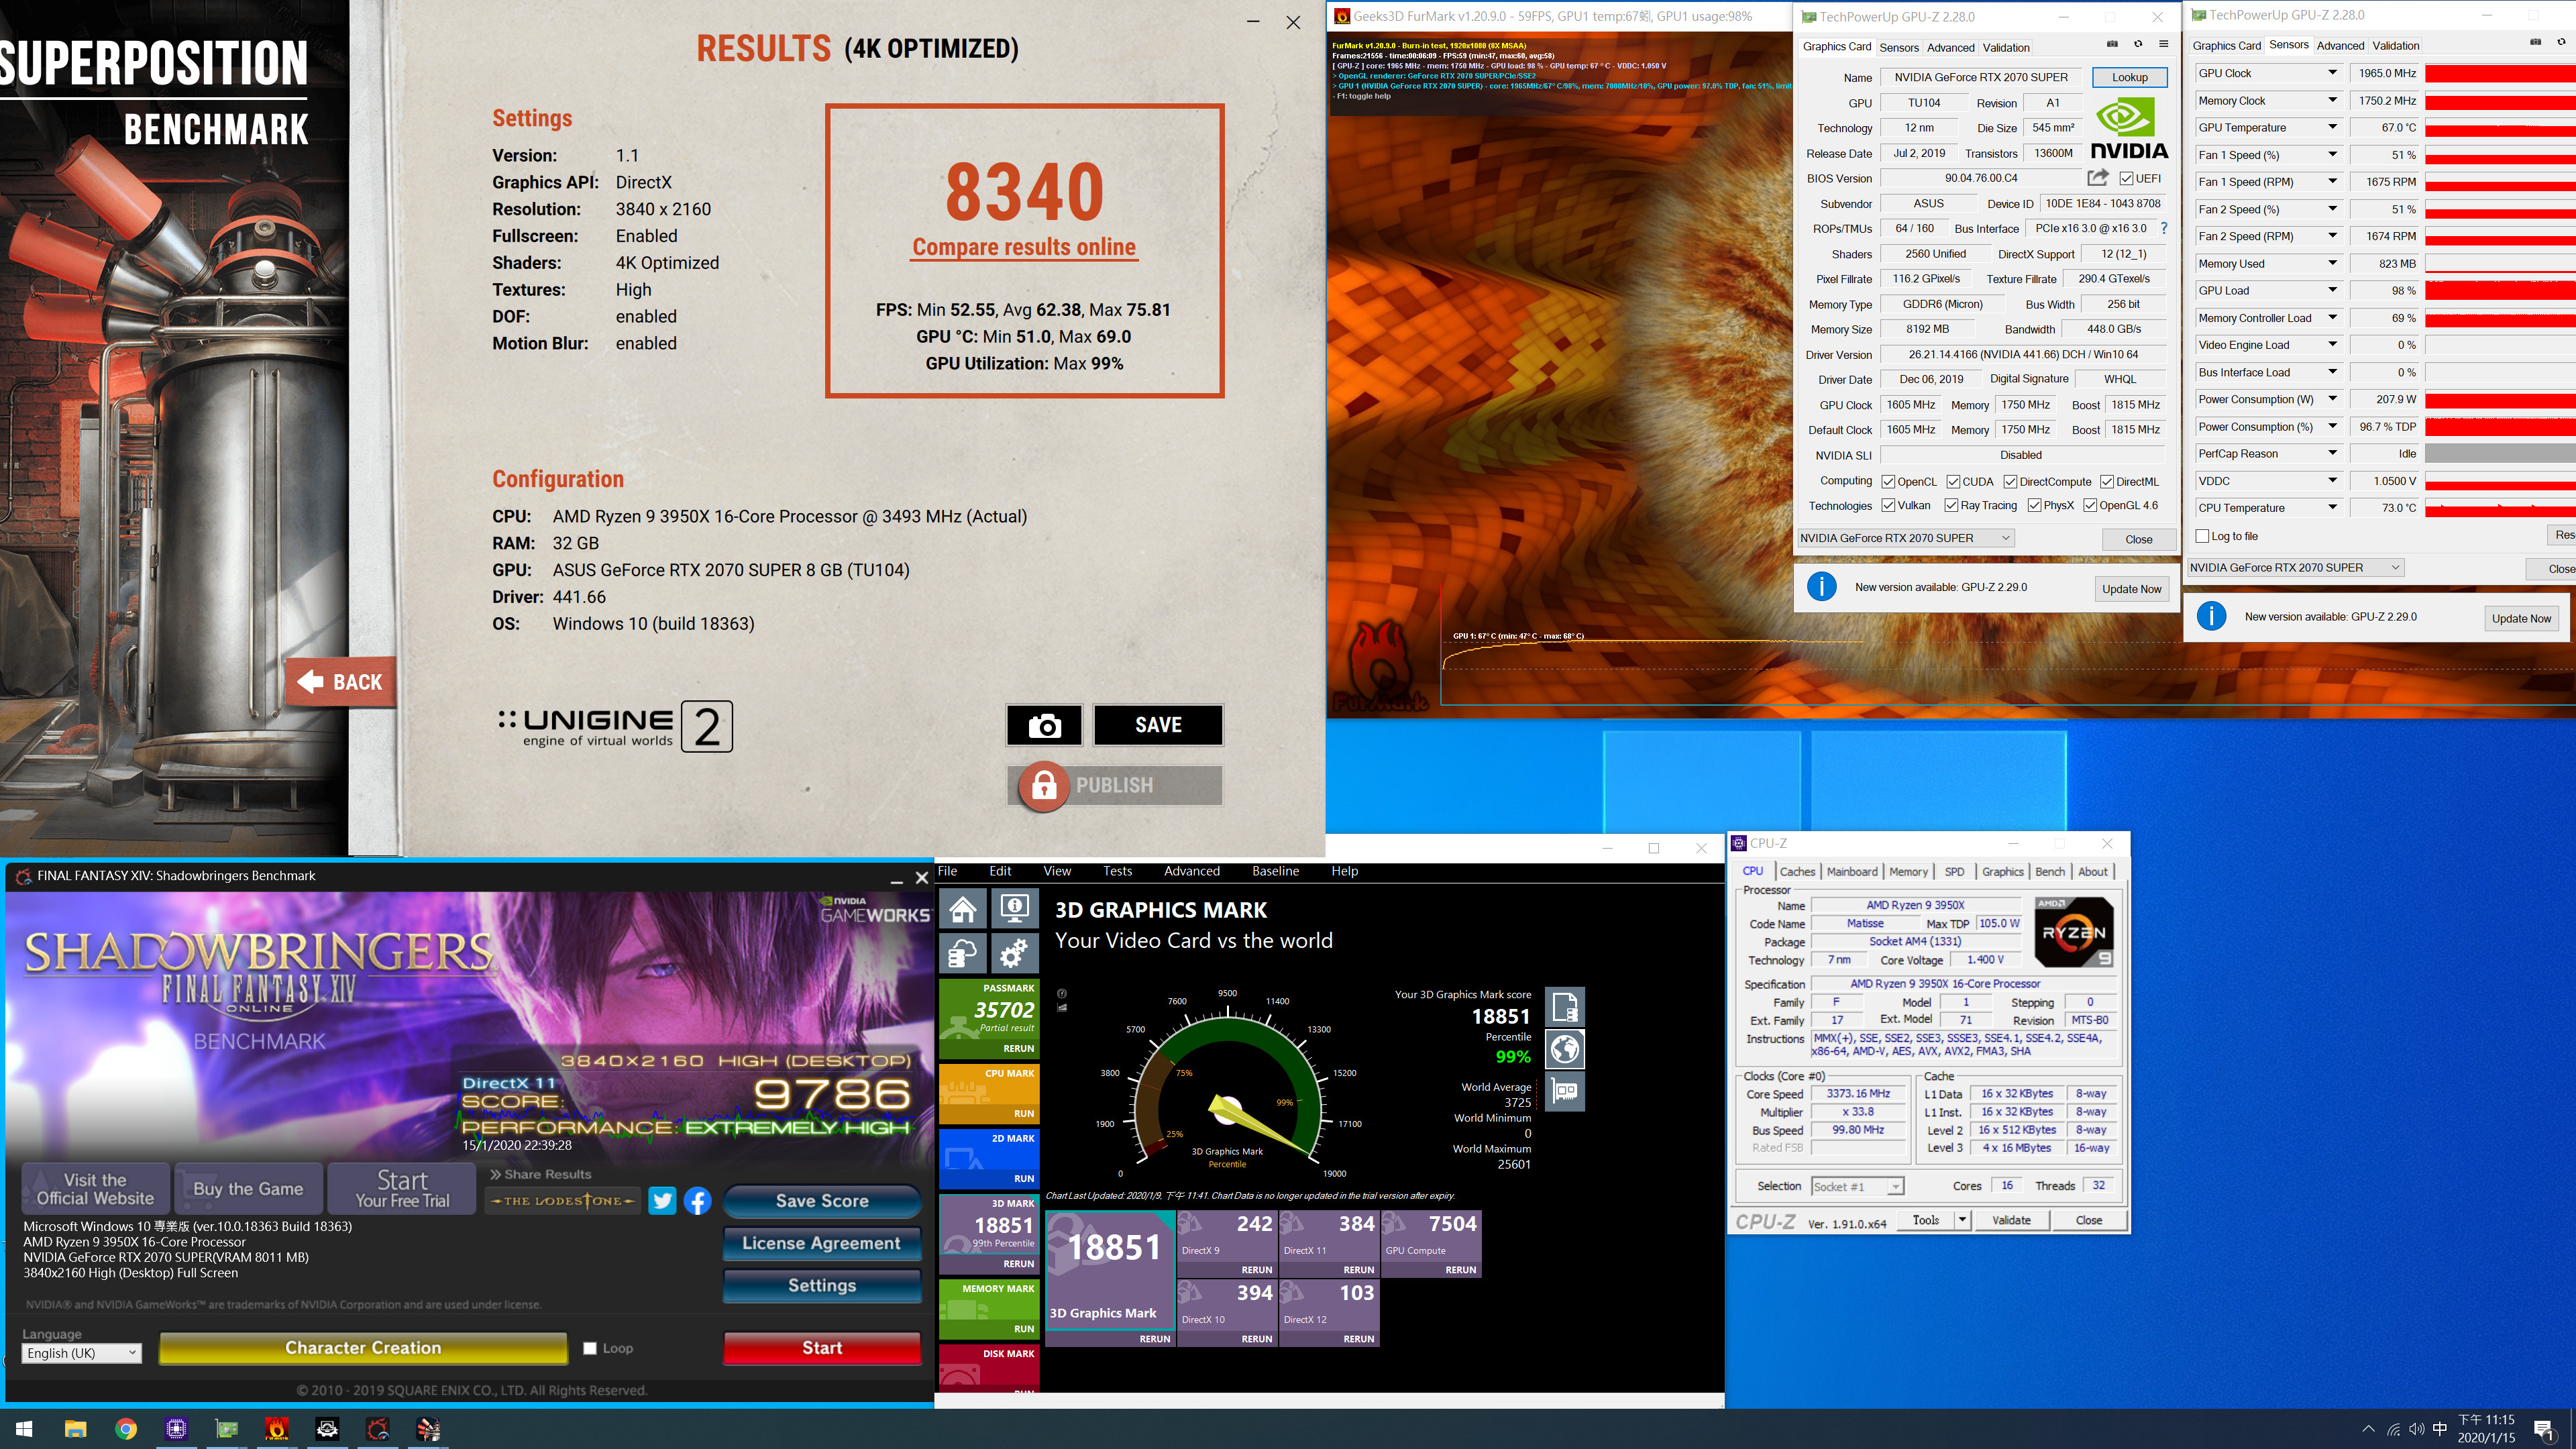Switch to the CPU-Z Mainboard tab
This screenshot has width=2576, height=1449.
[x=1851, y=871]
